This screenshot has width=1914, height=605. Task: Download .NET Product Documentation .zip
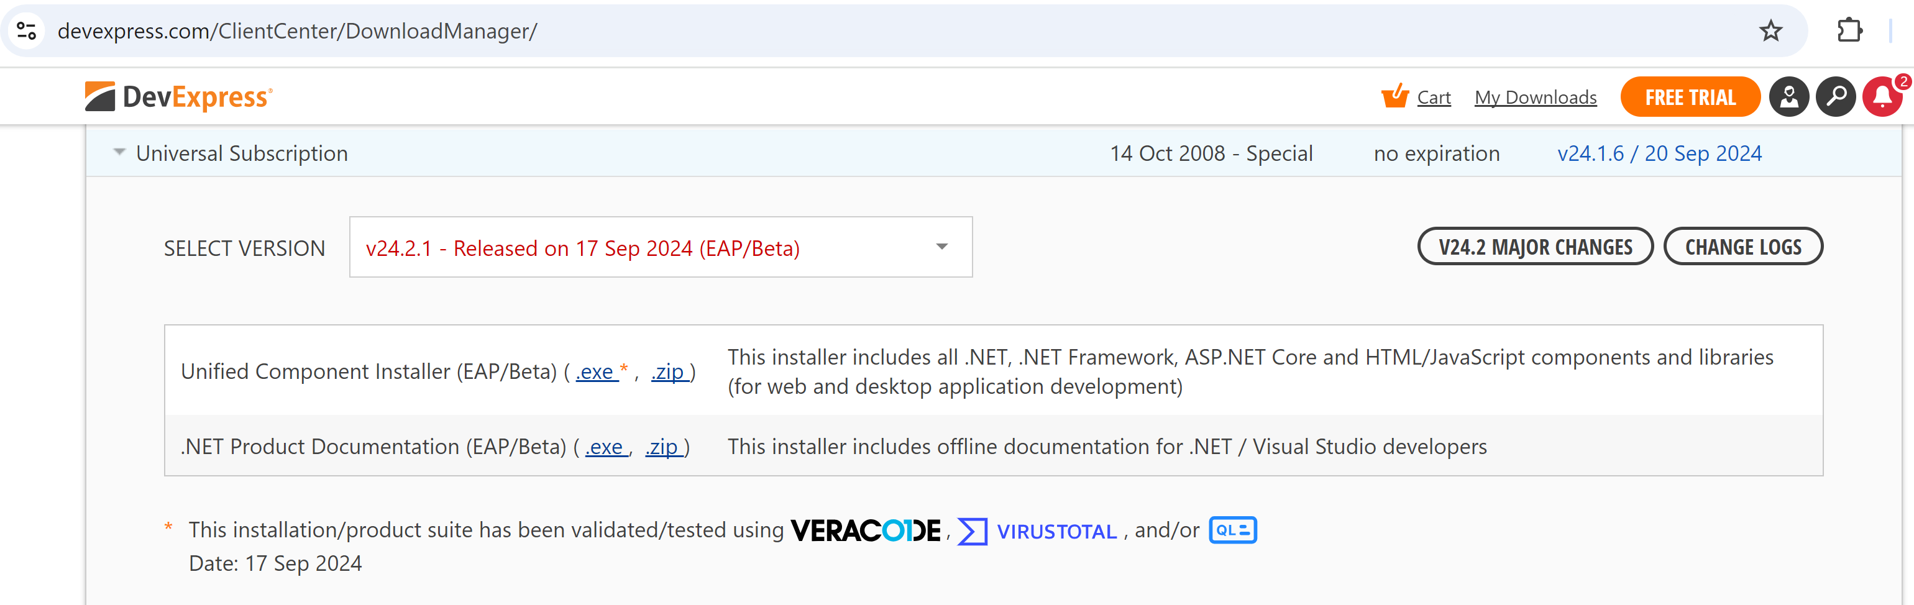(x=663, y=447)
